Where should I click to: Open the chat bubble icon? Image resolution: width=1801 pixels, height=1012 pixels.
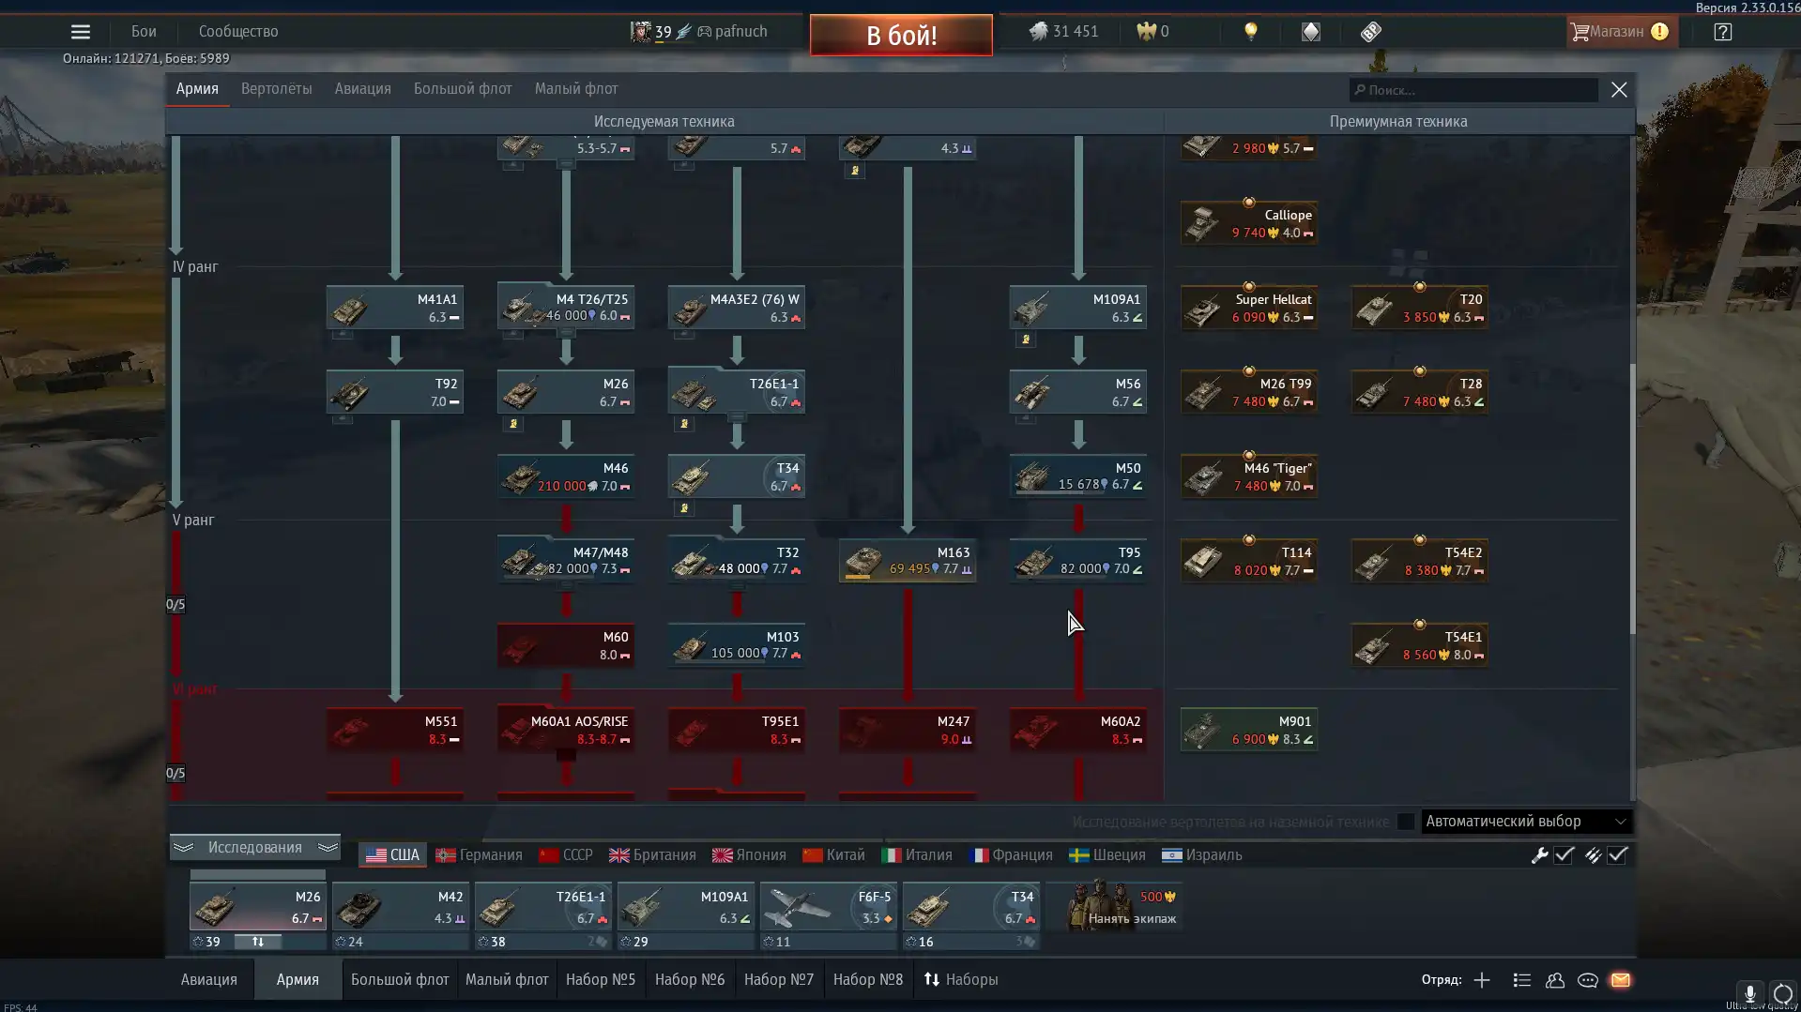pyautogui.click(x=1588, y=980)
